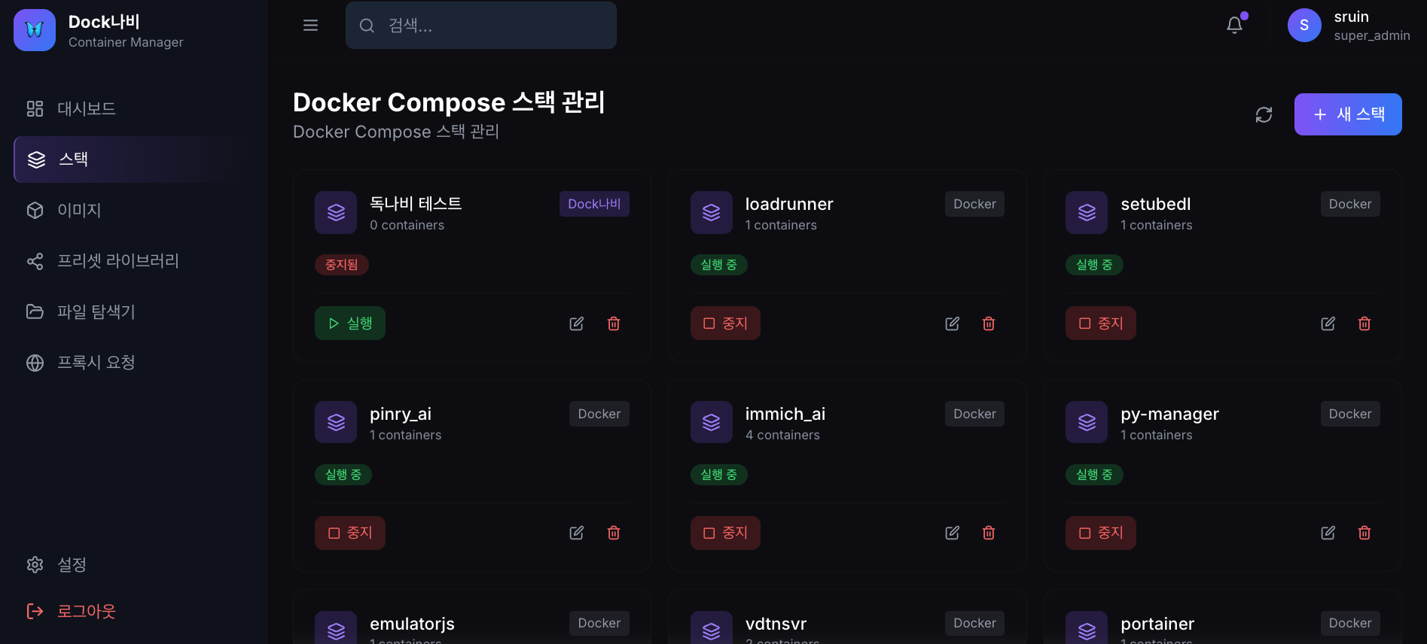1427x644 pixels.
Task: Click inside the 검색 search field
Action: (480, 25)
